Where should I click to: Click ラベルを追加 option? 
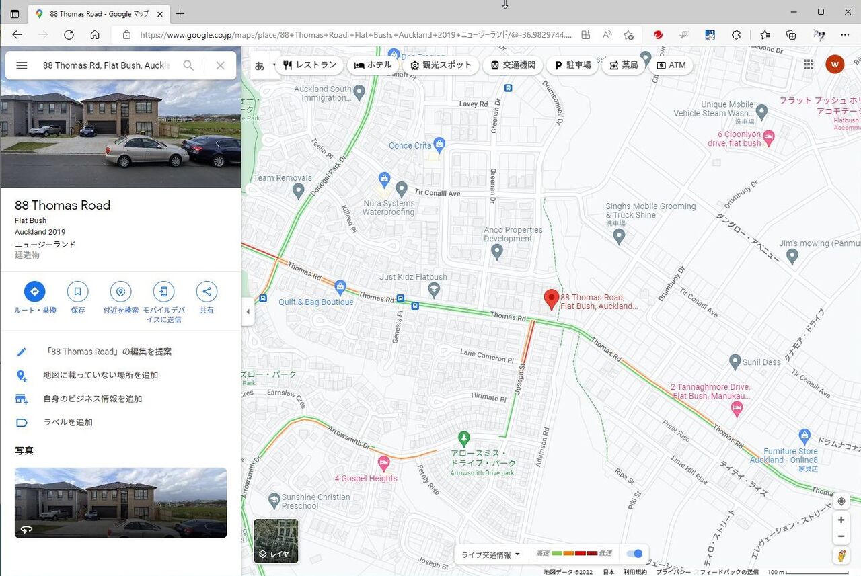(68, 423)
